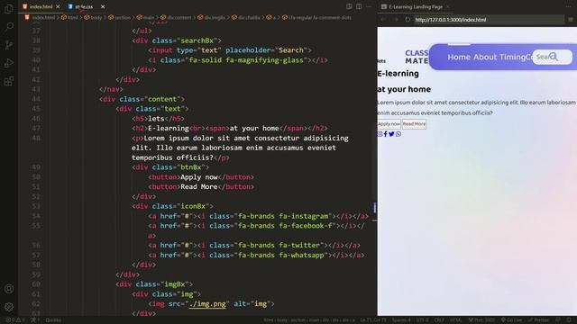Open editor More Actions menu
577x324 pixels.
[x=369, y=6]
